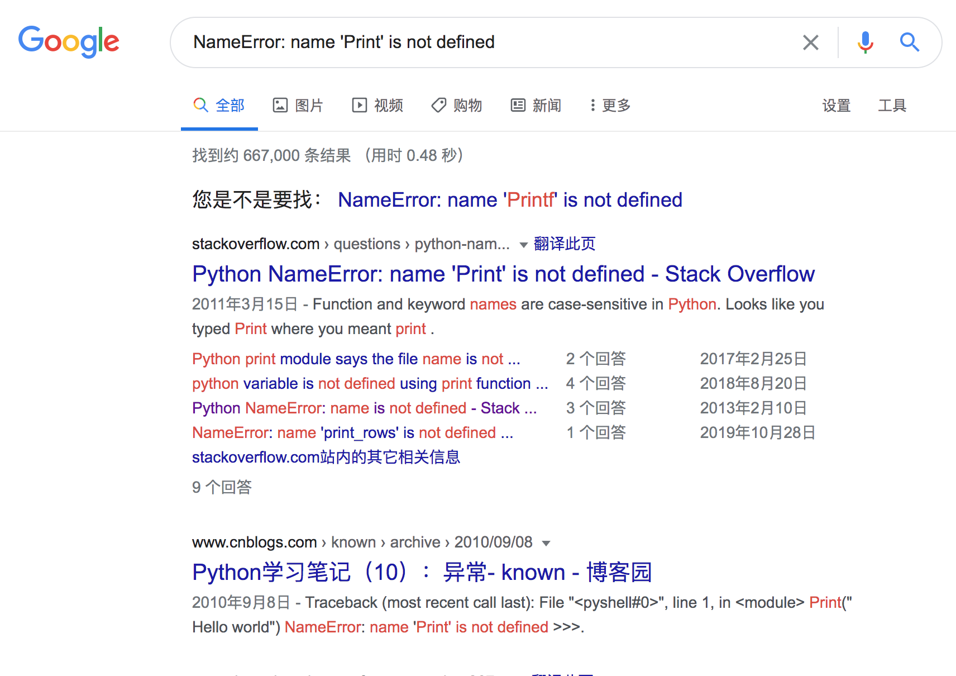This screenshot has width=956, height=676.
Task: Click the three-dot 更多 icon
Action: coord(592,105)
